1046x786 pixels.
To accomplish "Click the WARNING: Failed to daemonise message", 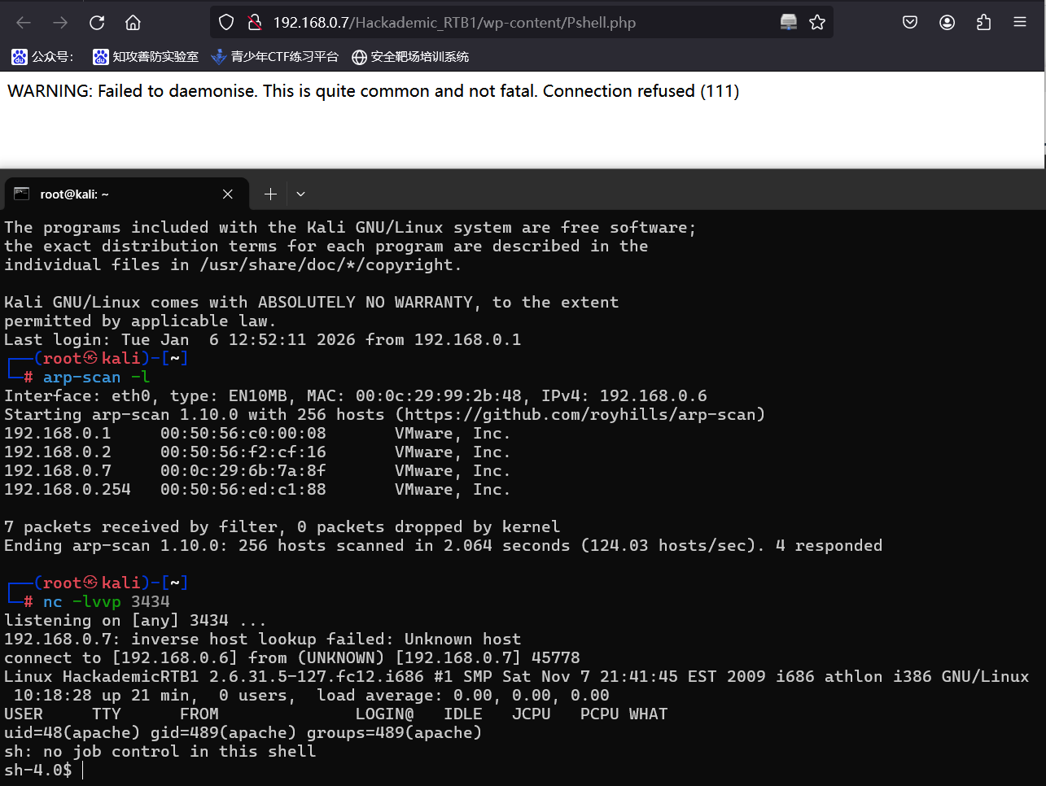I will [x=373, y=91].
